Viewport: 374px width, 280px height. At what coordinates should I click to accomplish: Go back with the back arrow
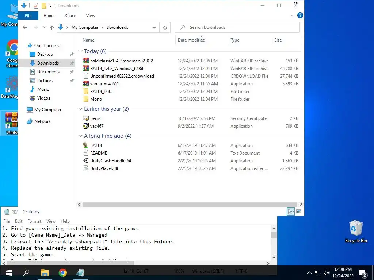pos(25,27)
